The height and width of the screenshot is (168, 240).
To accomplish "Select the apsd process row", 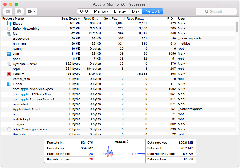I will click(118, 59).
